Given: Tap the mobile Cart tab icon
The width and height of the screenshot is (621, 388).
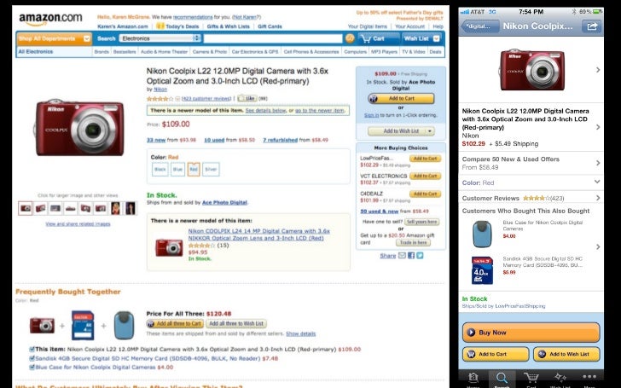Looking at the screenshot, I should 531,378.
